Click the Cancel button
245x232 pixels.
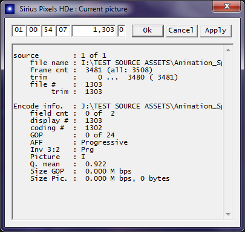pos(181,31)
